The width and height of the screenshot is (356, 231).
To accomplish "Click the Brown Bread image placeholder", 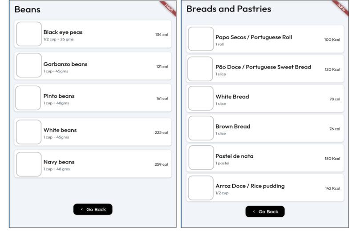I will click(201, 128).
